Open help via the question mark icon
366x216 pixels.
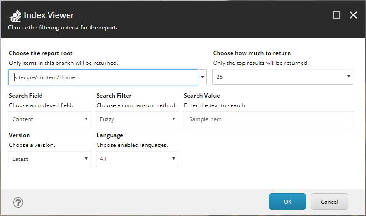click(18, 202)
